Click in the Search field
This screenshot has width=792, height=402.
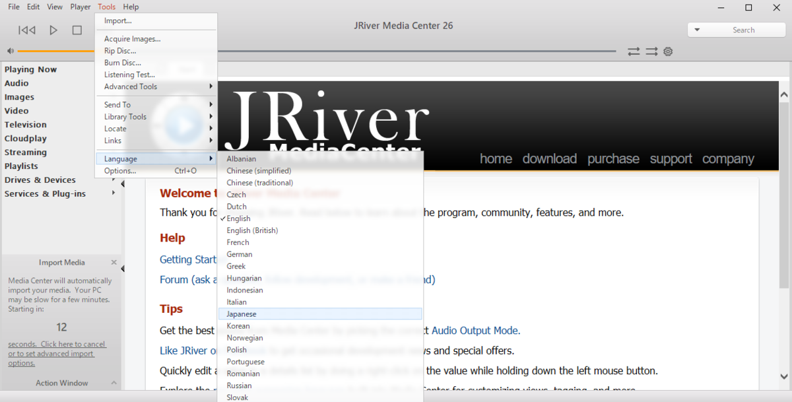click(x=743, y=30)
